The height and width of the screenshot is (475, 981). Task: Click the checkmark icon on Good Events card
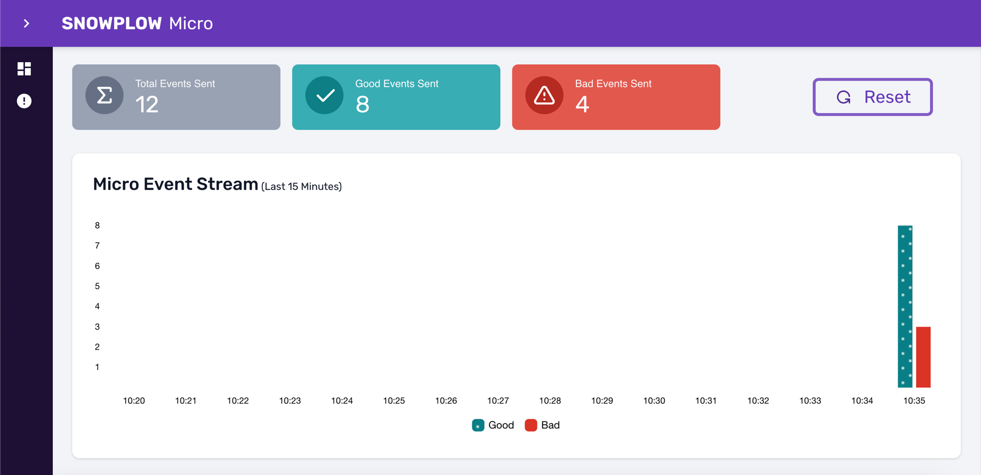click(324, 95)
